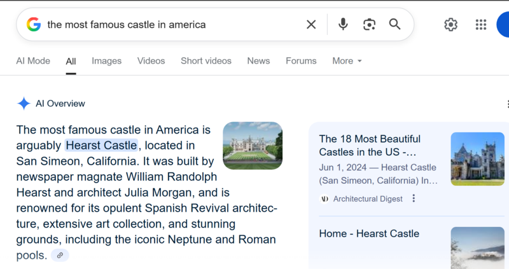Open the Architectural Digest article thumbnail
This screenshot has width=509, height=269.
pyautogui.click(x=478, y=159)
